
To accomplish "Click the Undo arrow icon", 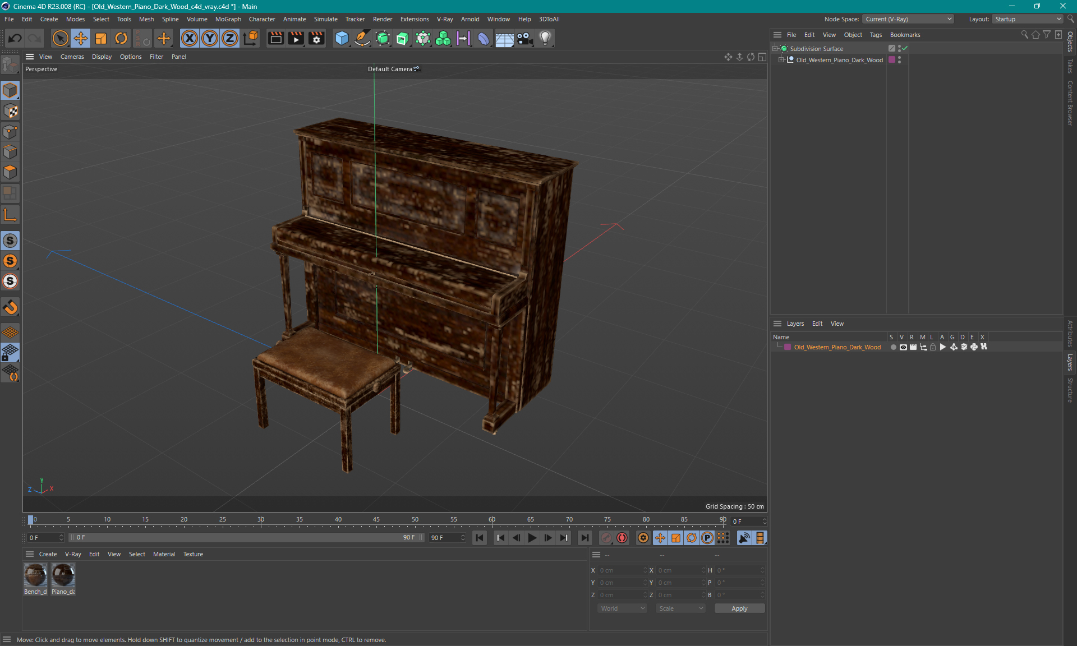I will point(15,38).
